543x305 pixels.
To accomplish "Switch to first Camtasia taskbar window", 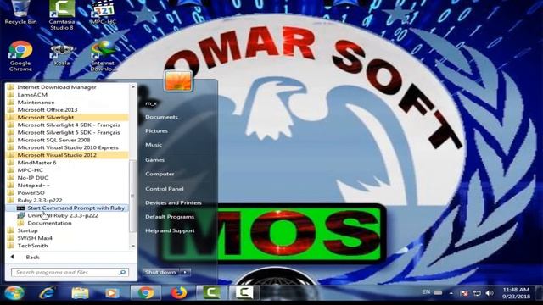I will click(211, 293).
